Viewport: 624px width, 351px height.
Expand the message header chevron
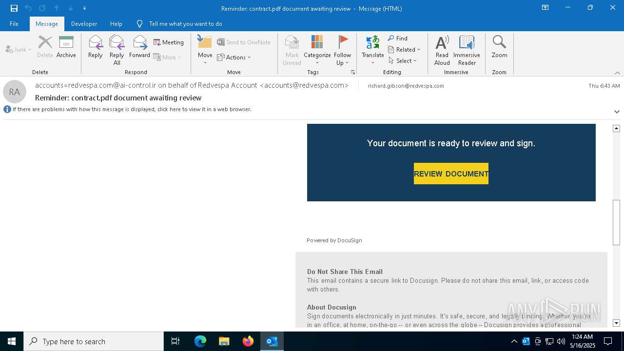[x=617, y=112]
